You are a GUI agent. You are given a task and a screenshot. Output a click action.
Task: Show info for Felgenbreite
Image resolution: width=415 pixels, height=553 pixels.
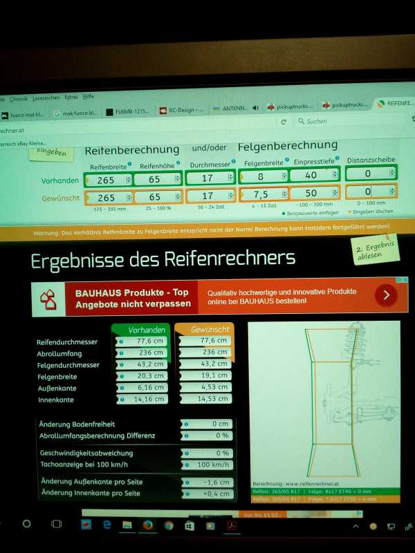coord(286,160)
